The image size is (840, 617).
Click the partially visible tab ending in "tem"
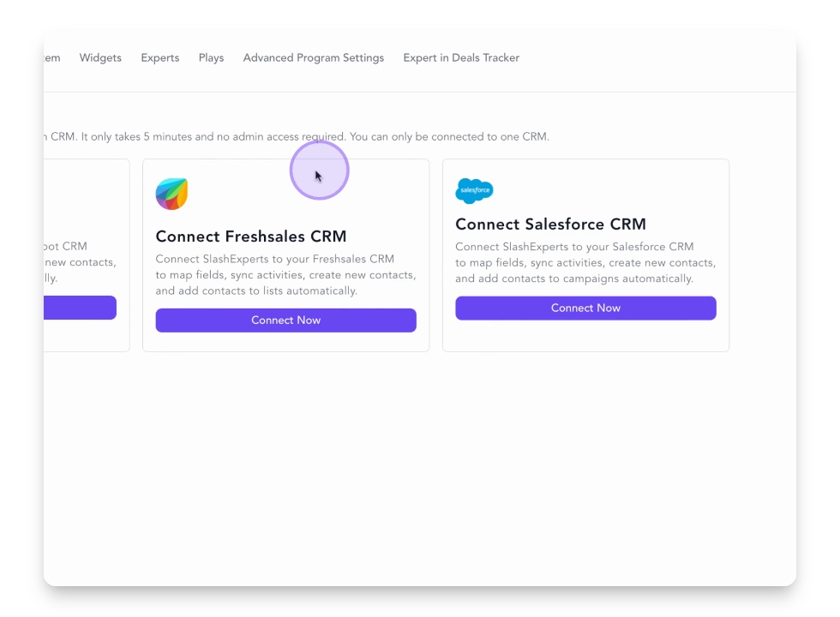[x=52, y=58]
